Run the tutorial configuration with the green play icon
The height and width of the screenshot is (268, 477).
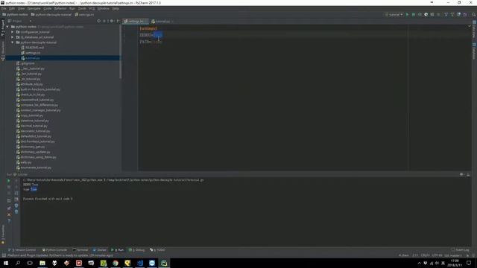click(408, 14)
